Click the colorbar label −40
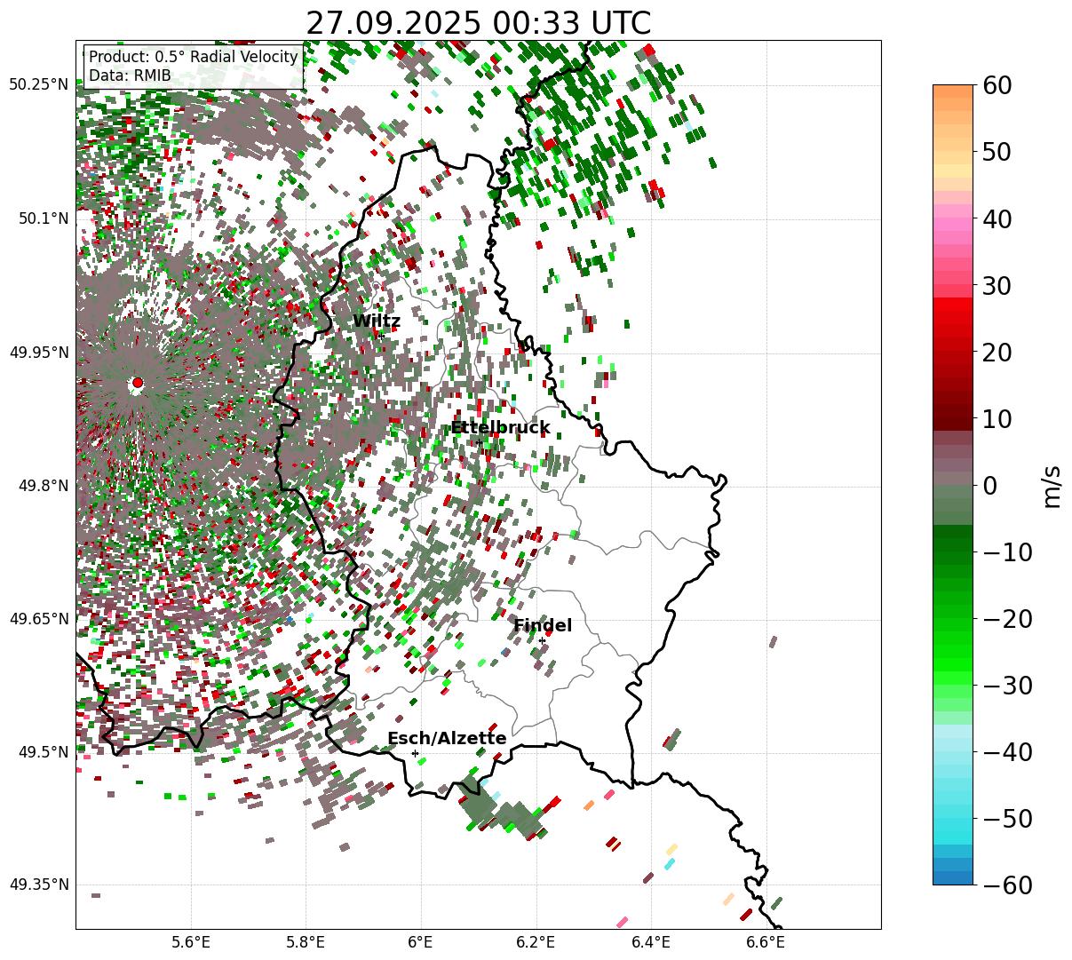1072x960 pixels. (1007, 752)
